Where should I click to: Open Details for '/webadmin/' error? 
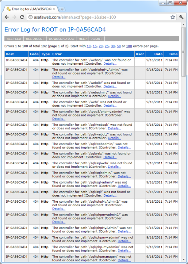(114, 96)
